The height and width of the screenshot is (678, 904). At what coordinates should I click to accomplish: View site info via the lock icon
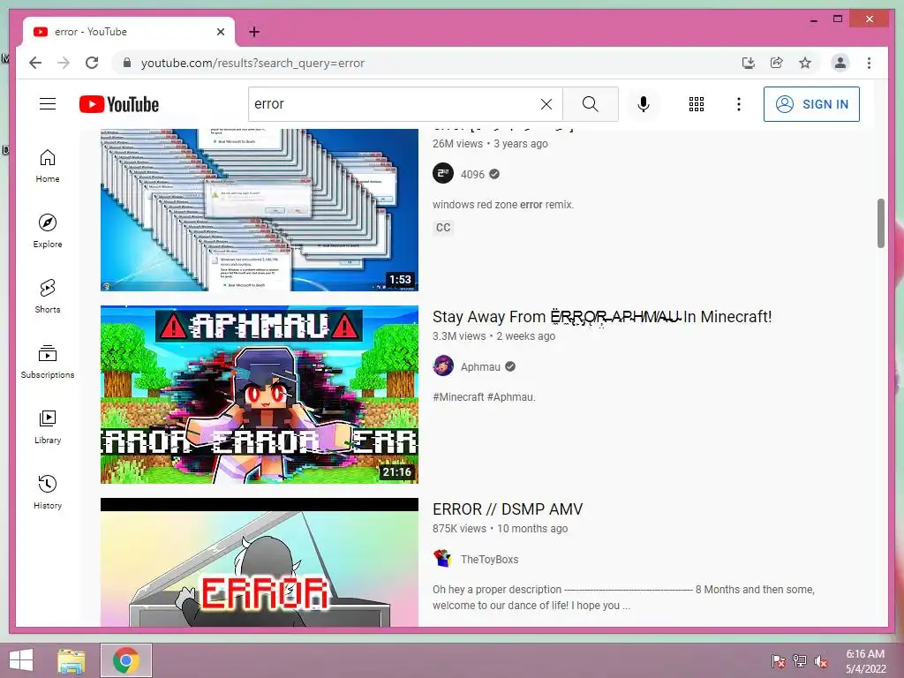(127, 63)
